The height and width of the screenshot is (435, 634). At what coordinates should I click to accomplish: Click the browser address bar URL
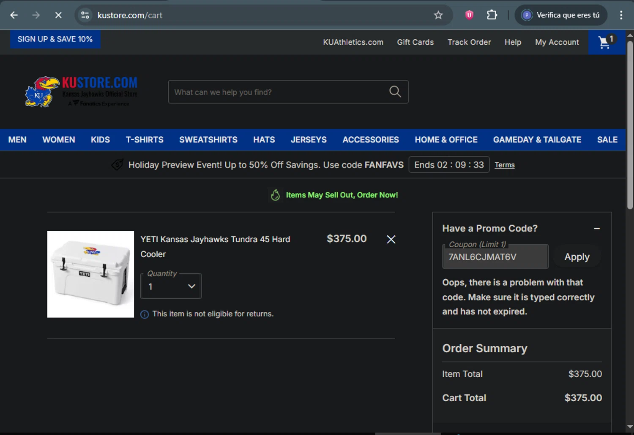click(130, 15)
